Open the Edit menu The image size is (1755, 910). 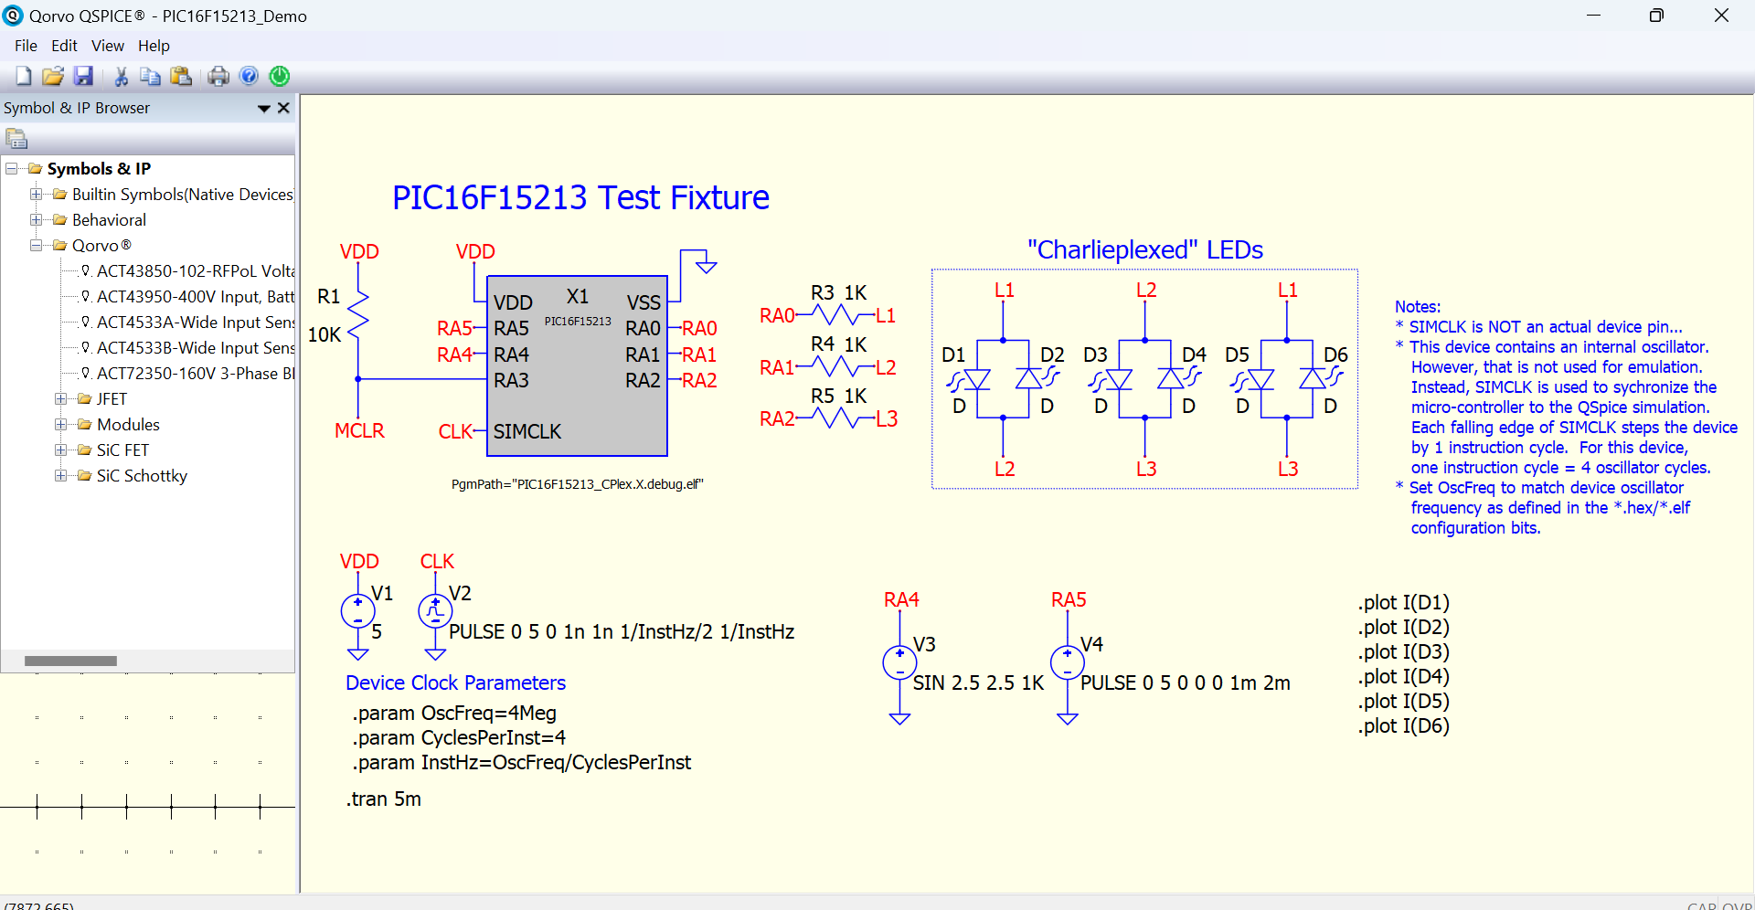(x=64, y=46)
